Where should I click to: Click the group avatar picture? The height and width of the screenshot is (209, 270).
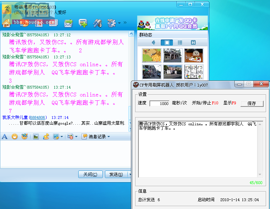7,9
